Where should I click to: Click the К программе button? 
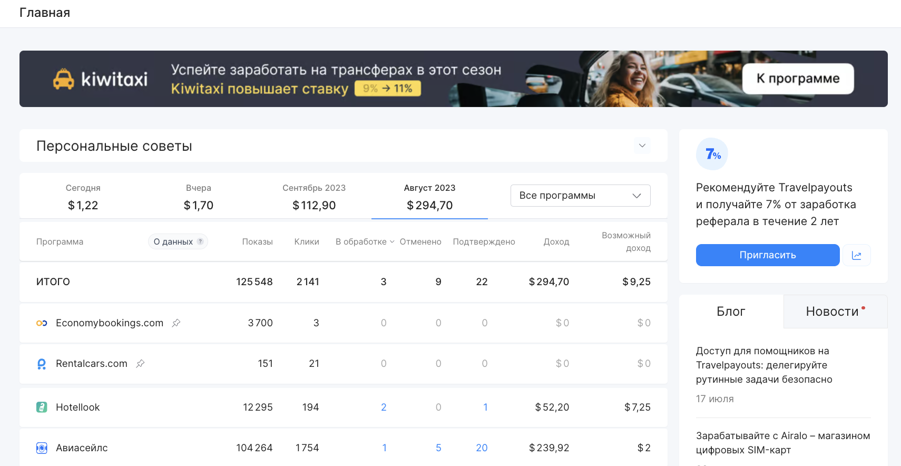798,79
